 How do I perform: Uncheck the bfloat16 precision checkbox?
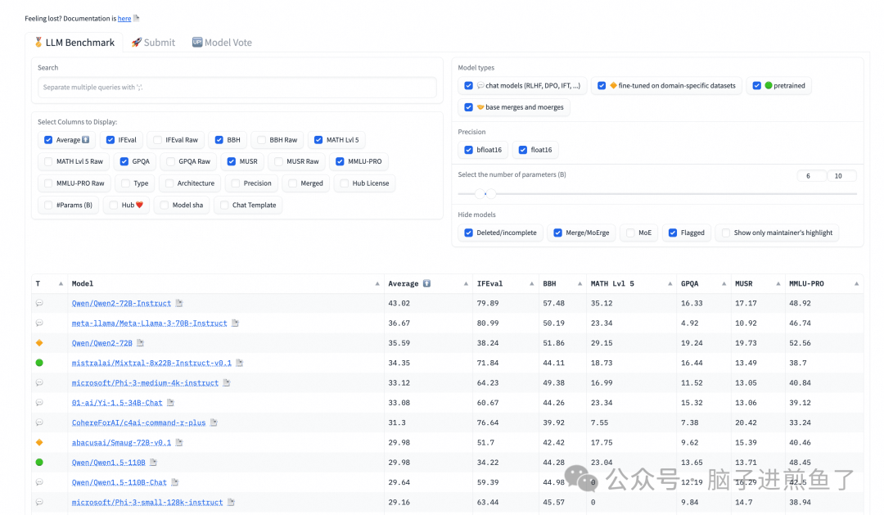[468, 150]
